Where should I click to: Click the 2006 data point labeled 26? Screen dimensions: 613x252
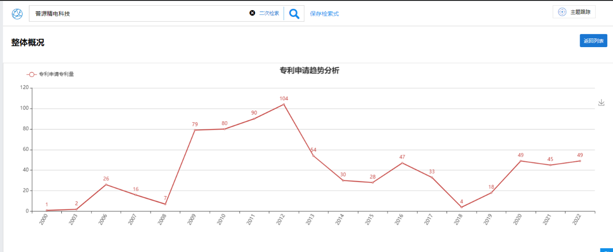click(x=106, y=184)
